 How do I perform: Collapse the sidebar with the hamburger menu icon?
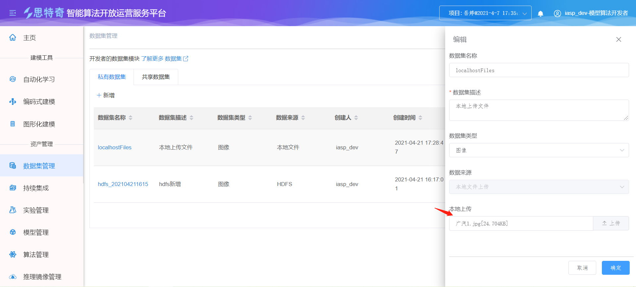[13, 13]
